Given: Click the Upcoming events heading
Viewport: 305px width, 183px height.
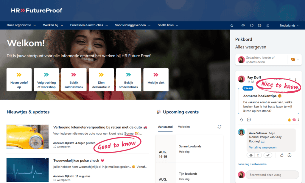Looking at the screenshot, I should click(181, 112).
